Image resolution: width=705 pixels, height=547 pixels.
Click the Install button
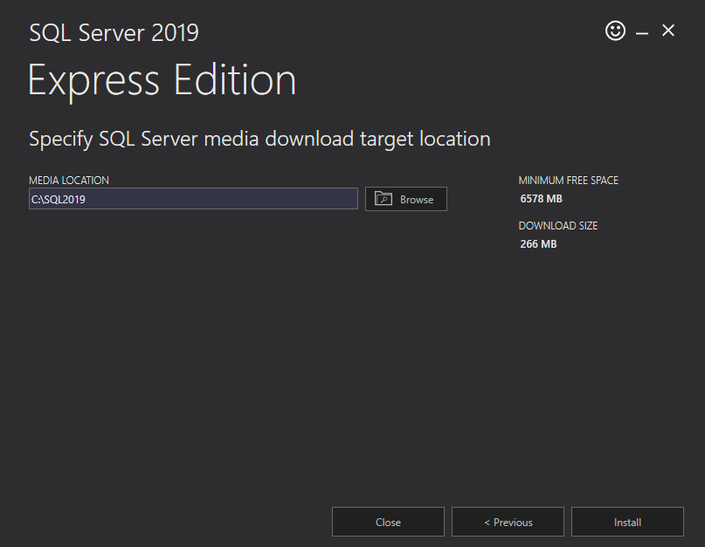627,522
